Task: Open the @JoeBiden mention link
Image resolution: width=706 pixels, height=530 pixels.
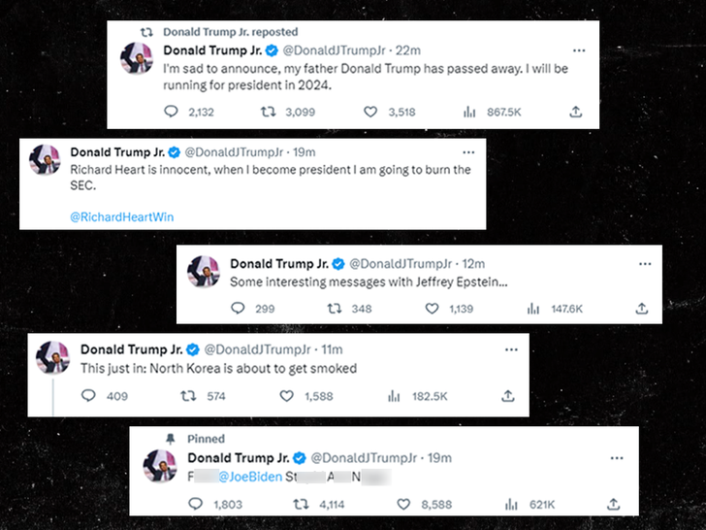Action: [x=249, y=477]
